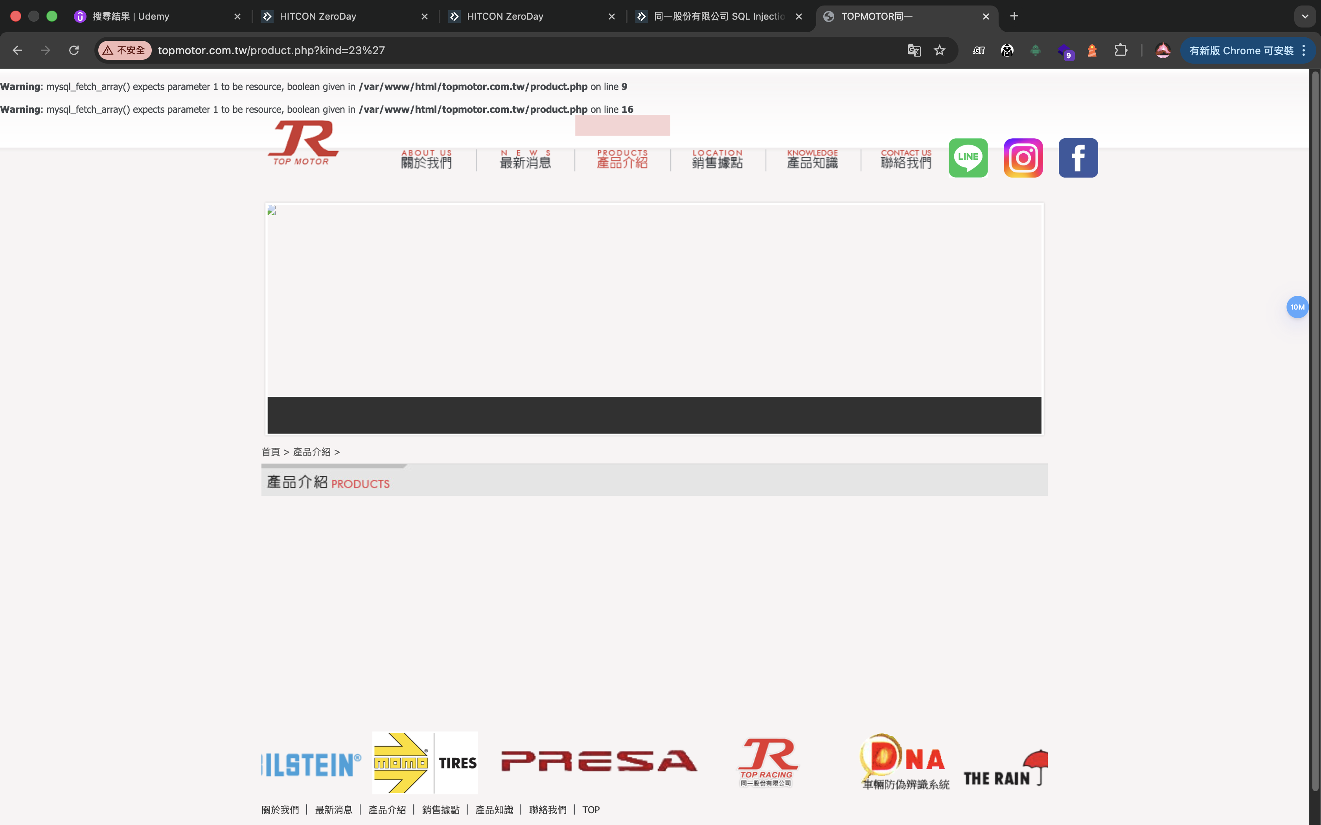Open the 聯絡我們 CONTACT US nav menu
The height and width of the screenshot is (825, 1321).
pyautogui.click(x=906, y=159)
